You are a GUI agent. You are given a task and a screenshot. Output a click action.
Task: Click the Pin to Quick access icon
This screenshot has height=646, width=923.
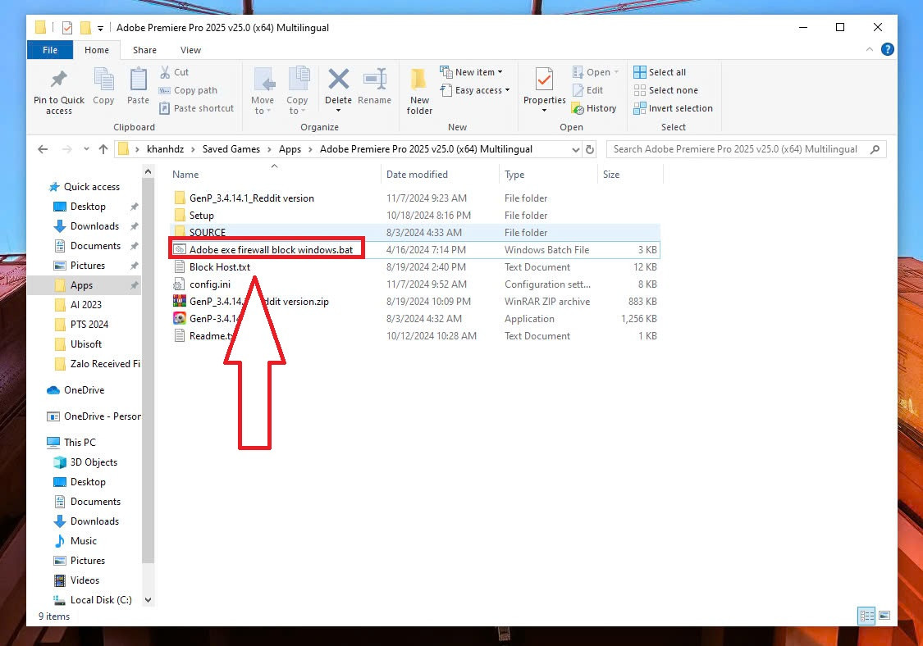[x=58, y=80]
